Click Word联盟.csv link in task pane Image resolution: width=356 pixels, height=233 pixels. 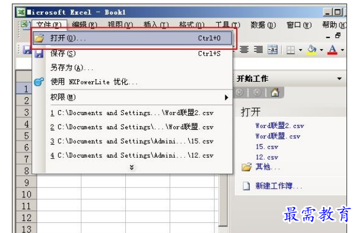tap(278, 136)
